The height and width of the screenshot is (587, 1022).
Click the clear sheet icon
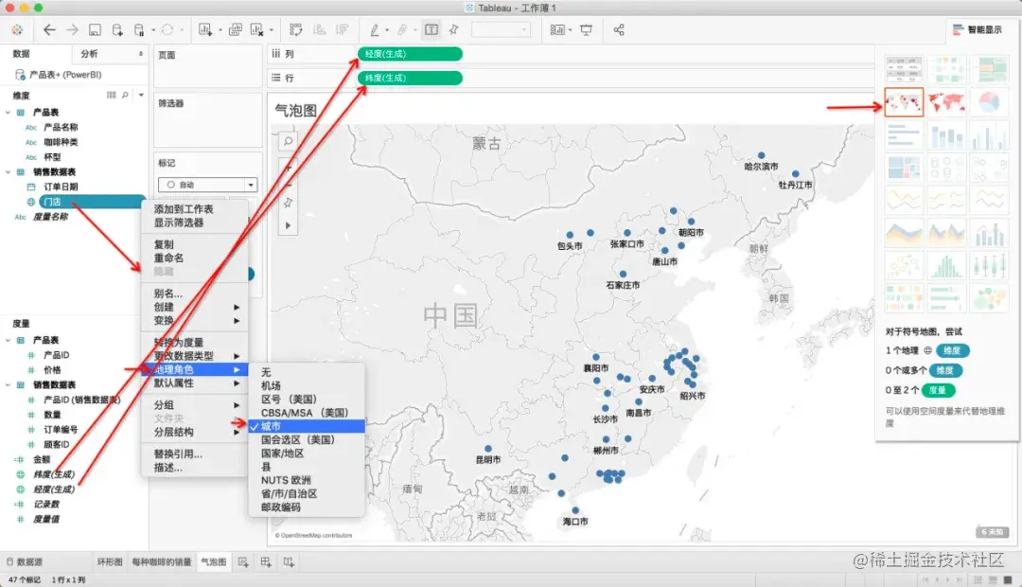tap(256, 30)
